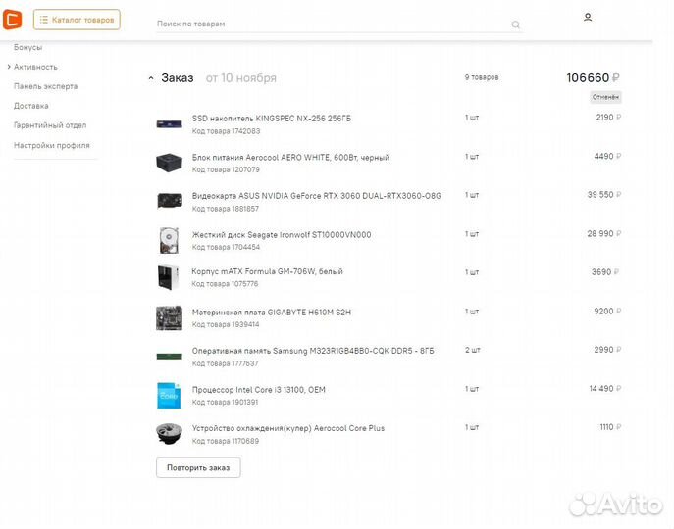Open the user profile icon

pos(588,18)
